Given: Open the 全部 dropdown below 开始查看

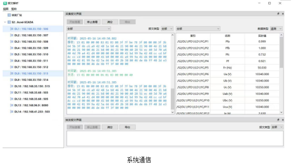Looking at the screenshot, I should click(89, 29).
